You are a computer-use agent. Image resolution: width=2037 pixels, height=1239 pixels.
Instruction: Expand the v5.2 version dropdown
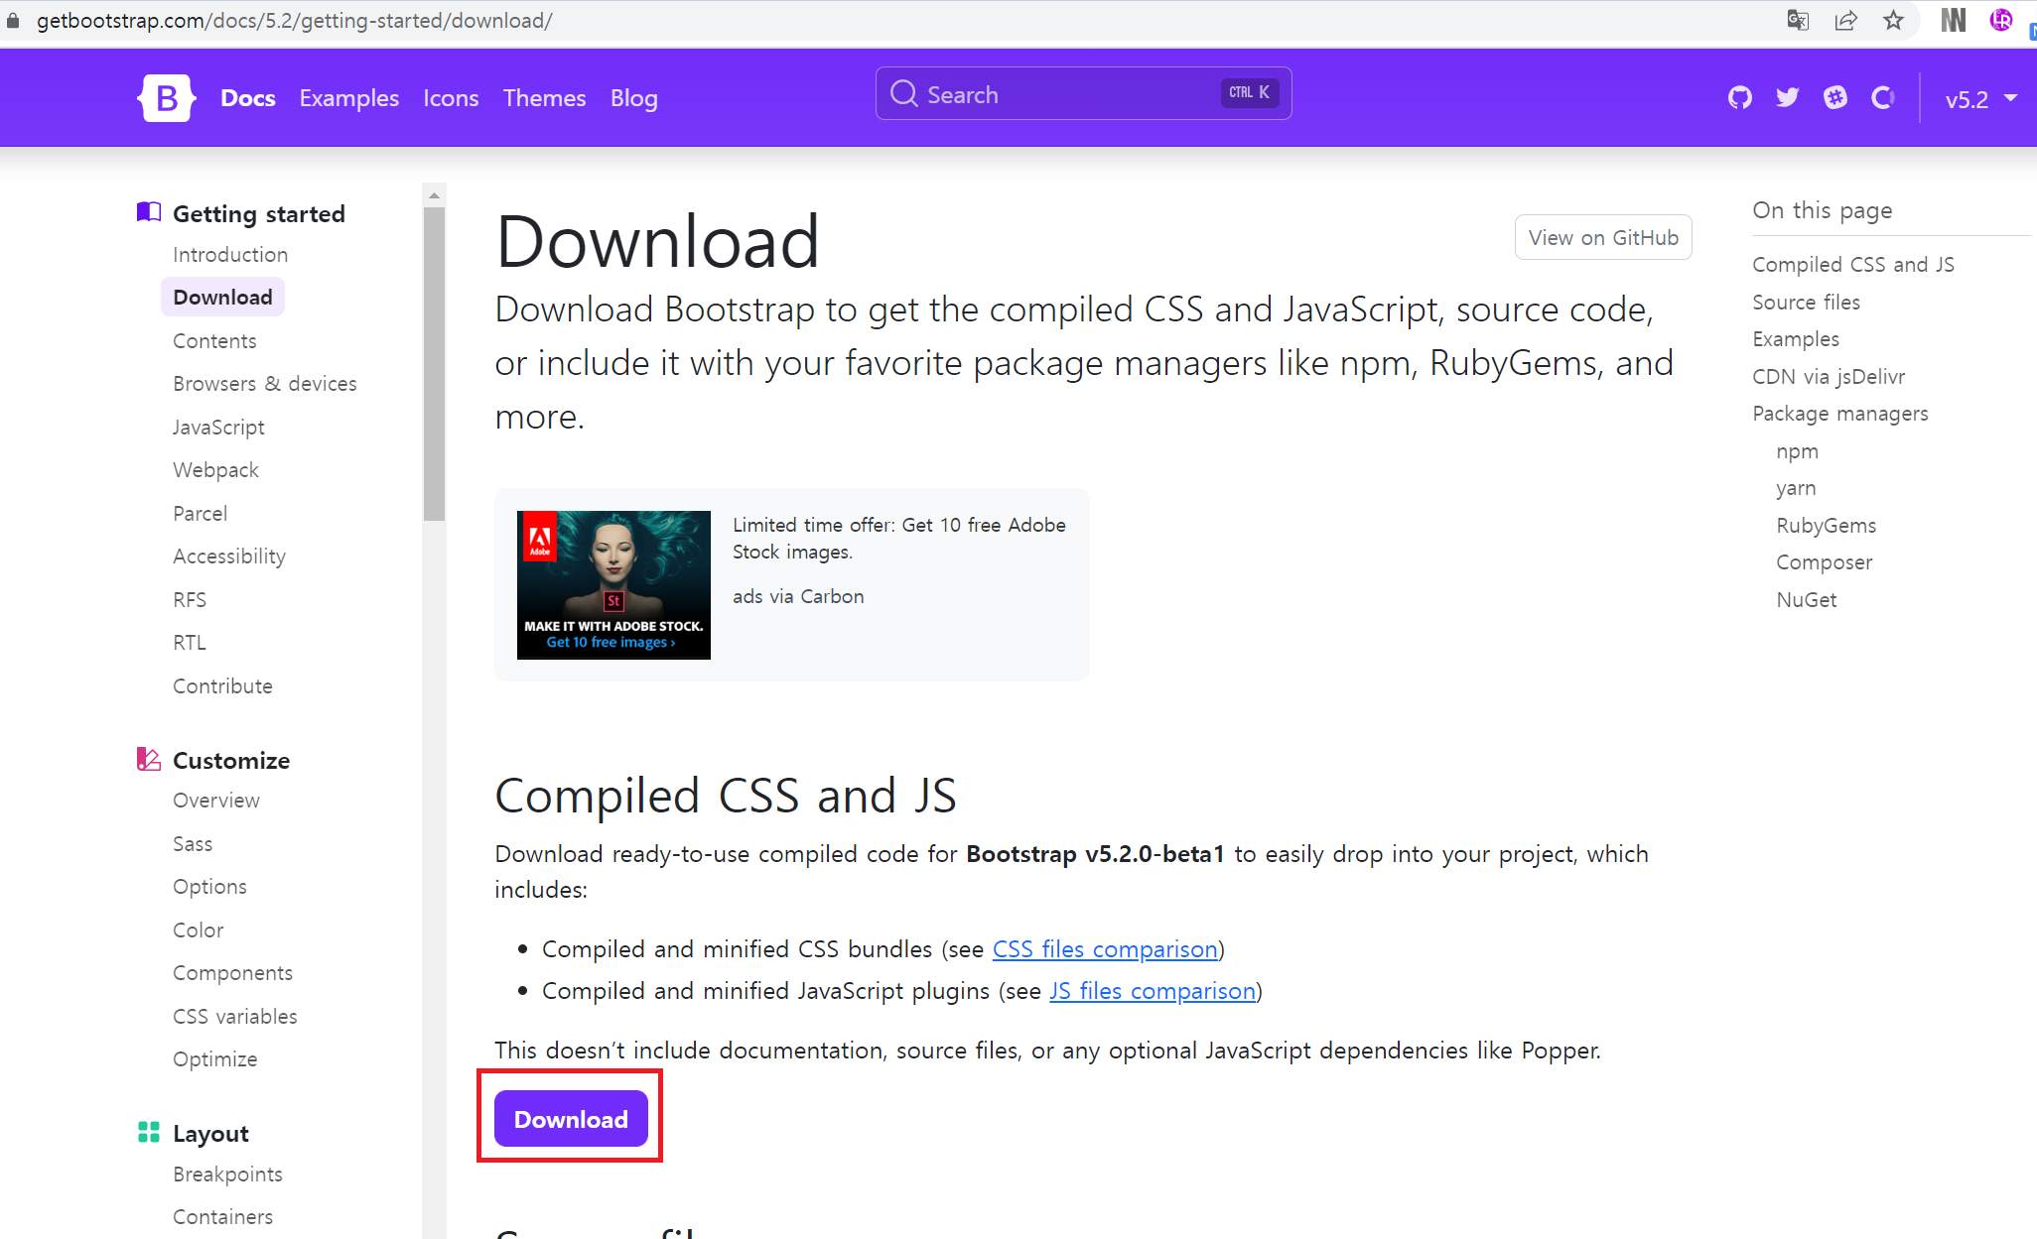(x=1980, y=99)
